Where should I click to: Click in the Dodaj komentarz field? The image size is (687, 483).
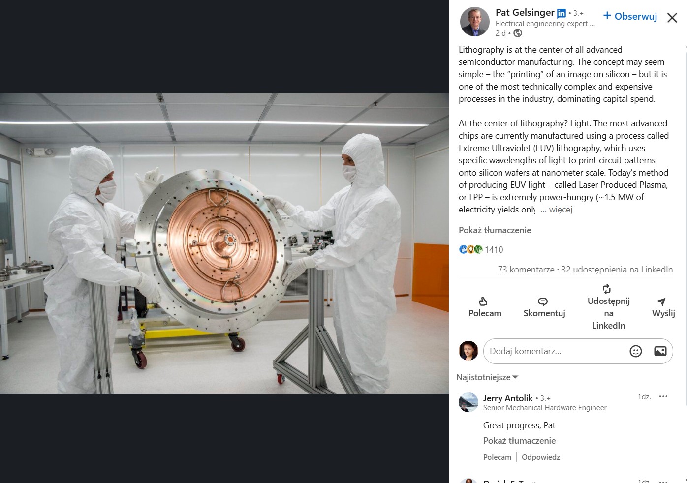tap(556, 351)
